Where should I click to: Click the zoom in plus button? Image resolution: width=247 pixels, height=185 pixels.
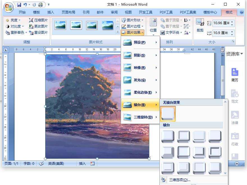click(237, 164)
